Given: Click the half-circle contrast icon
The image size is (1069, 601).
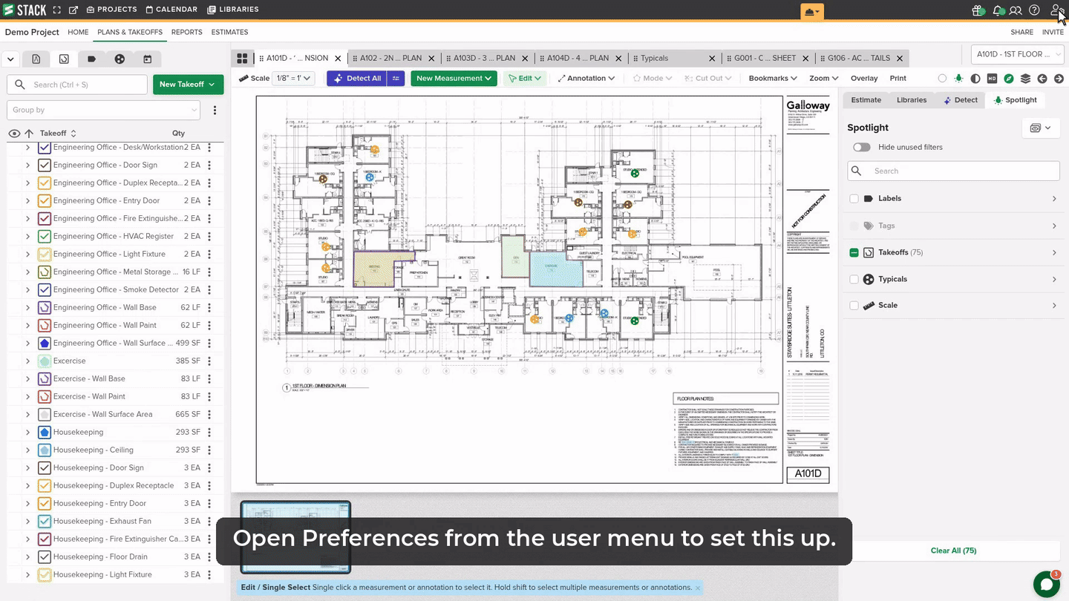Looking at the screenshot, I should click(x=975, y=79).
